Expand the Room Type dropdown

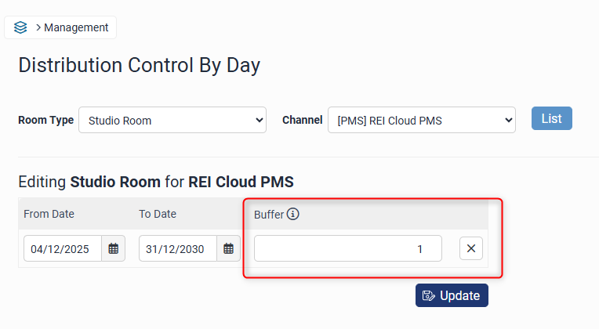(172, 121)
